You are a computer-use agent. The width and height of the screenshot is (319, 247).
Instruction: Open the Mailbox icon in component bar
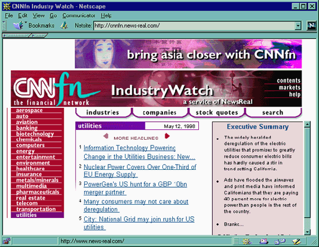[x=264, y=241]
